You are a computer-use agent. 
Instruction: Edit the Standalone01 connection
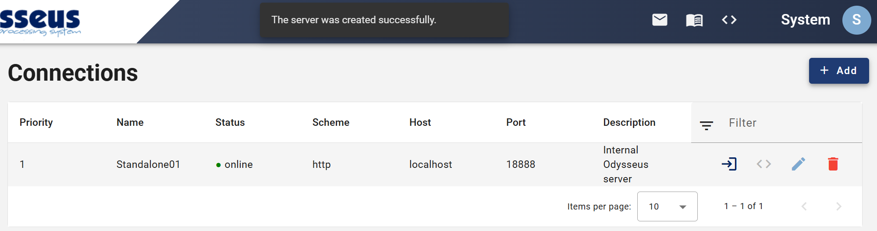(x=799, y=164)
